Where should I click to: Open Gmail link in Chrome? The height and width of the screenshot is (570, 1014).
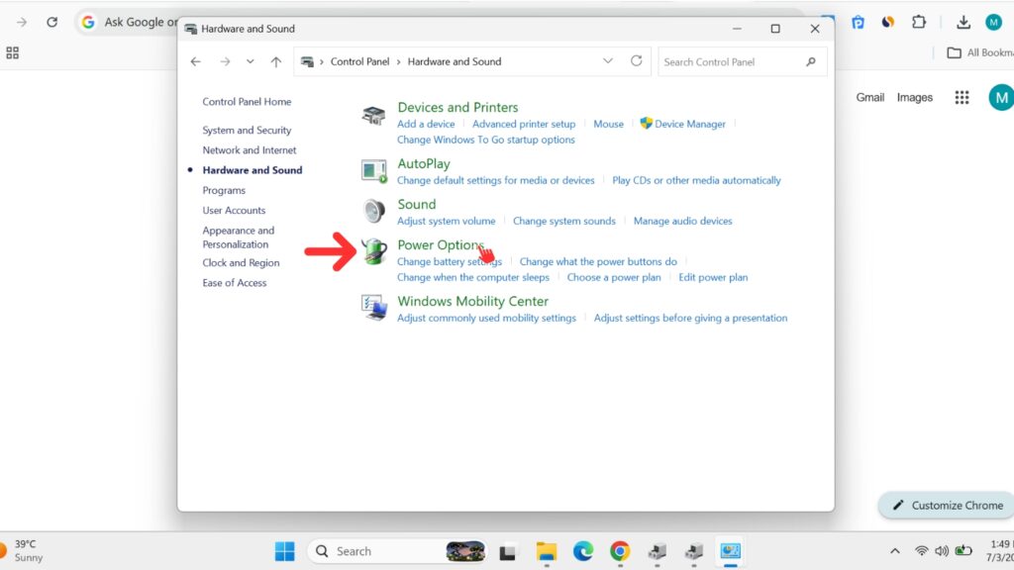(869, 98)
